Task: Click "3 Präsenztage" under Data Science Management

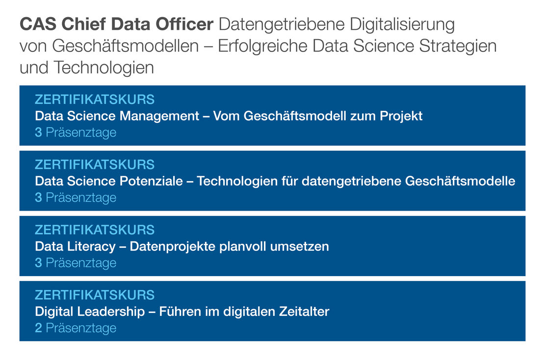Action: point(76,133)
